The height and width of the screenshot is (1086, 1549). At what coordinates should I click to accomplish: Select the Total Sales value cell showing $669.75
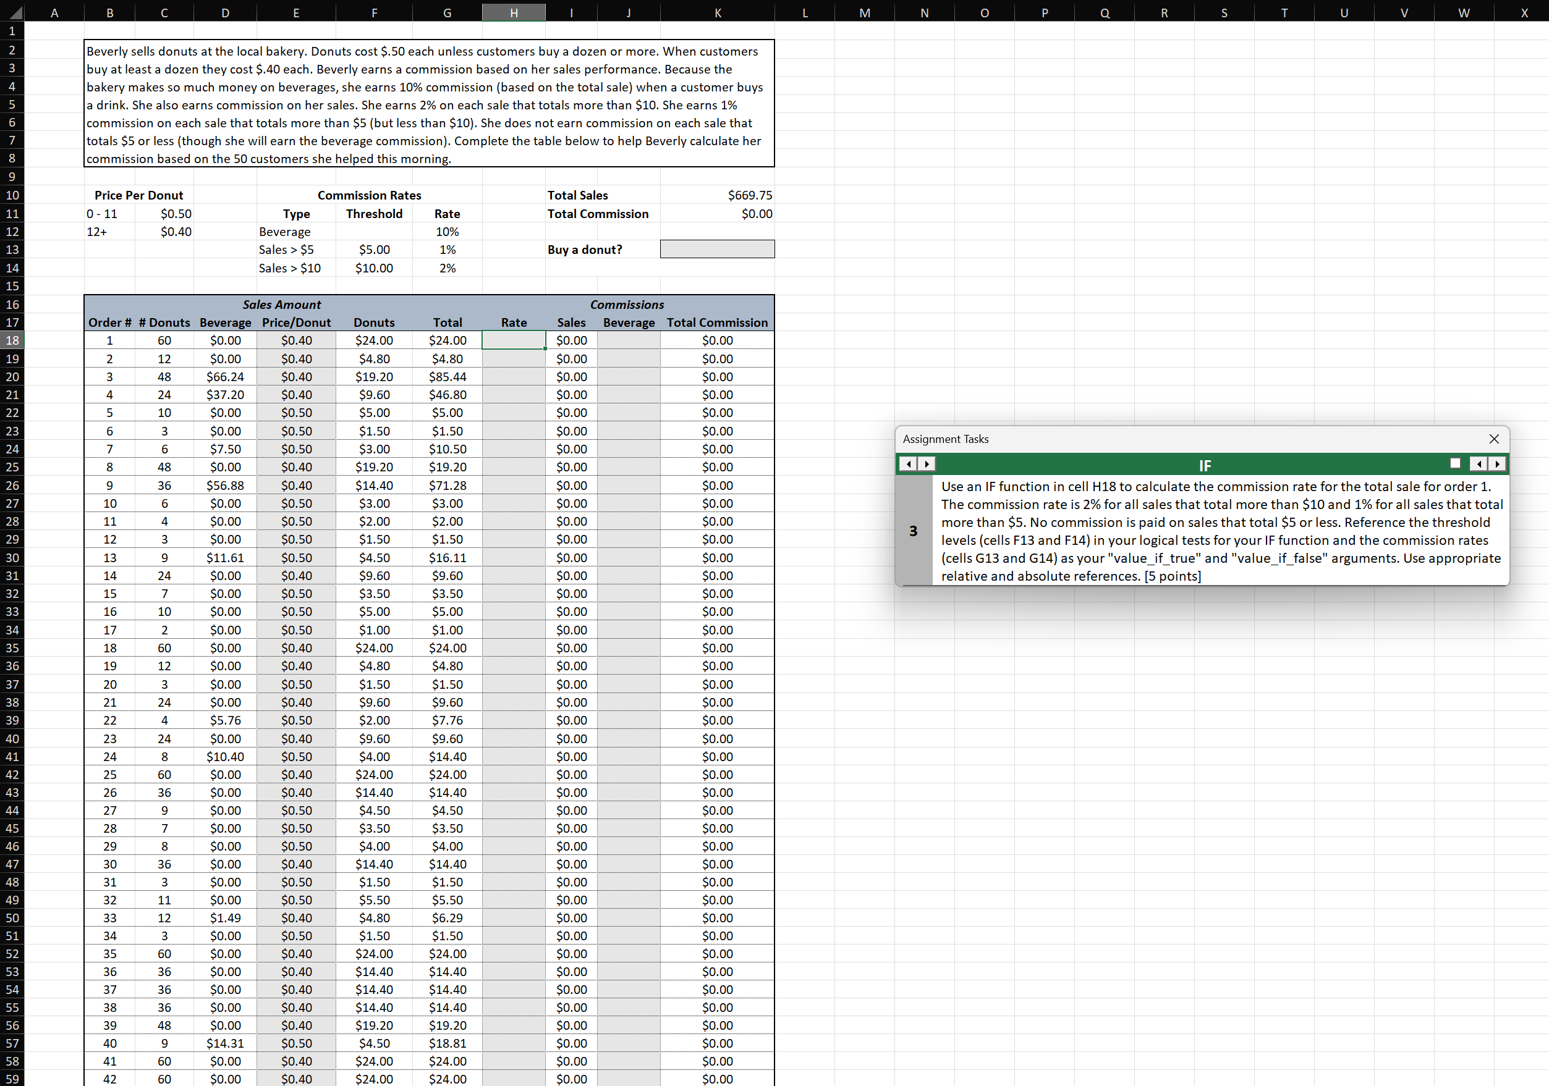point(717,195)
